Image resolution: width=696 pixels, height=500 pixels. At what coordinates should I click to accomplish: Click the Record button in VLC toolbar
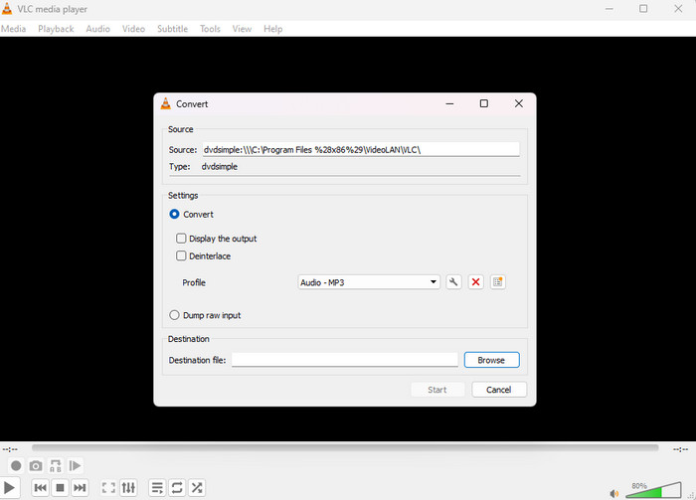[16, 466]
